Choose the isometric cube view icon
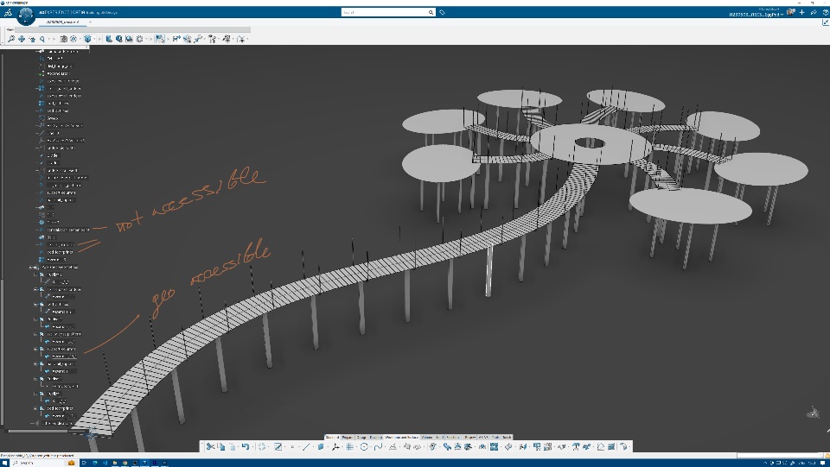This screenshot has width=830, height=467. [x=87, y=39]
